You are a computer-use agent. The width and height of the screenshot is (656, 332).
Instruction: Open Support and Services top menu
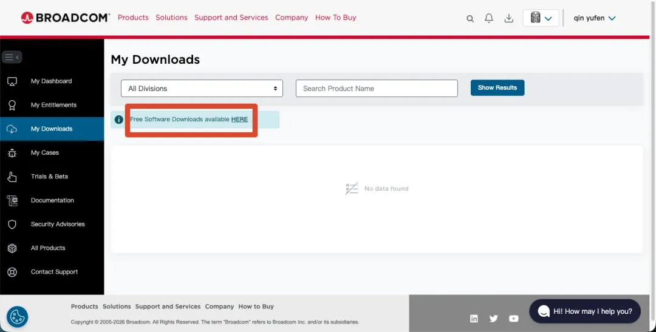pos(231,18)
